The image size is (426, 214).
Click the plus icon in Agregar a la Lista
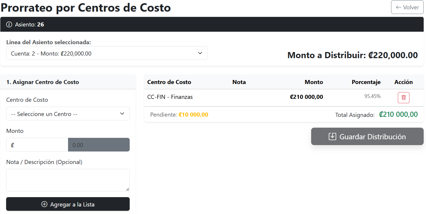click(44, 204)
